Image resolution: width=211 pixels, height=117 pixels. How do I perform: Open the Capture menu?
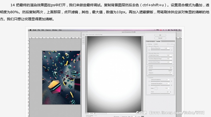(48, 30)
